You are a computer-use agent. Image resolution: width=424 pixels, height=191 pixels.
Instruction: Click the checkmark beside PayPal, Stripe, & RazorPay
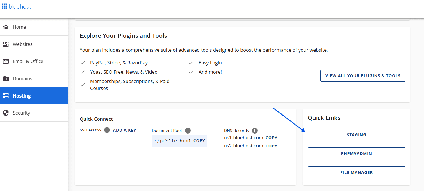pos(83,63)
